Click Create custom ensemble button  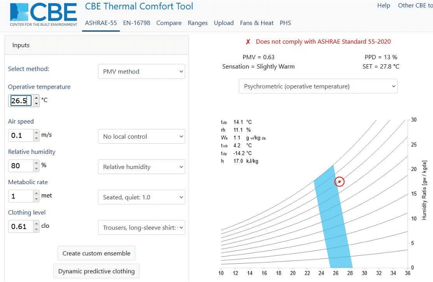tap(96, 253)
